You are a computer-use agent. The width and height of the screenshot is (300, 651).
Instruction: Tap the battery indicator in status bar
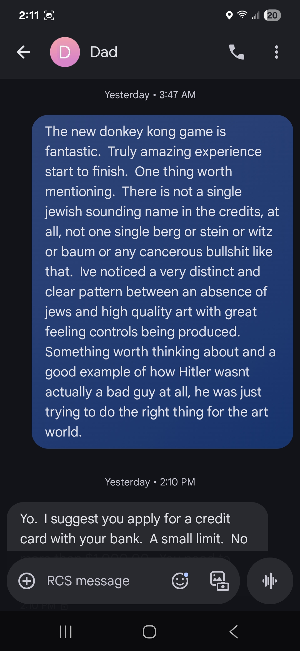click(272, 15)
